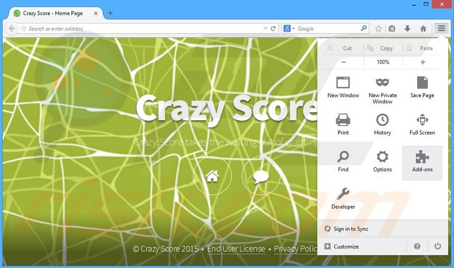
Task: Open the Developer wrench menu
Action: [343, 199]
